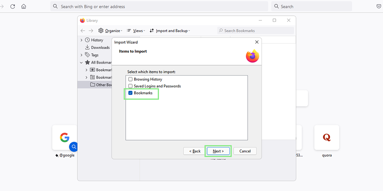This screenshot has height=191, width=383.
Task: Check Saved Logins and Passwords checkbox
Action: tap(131, 86)
